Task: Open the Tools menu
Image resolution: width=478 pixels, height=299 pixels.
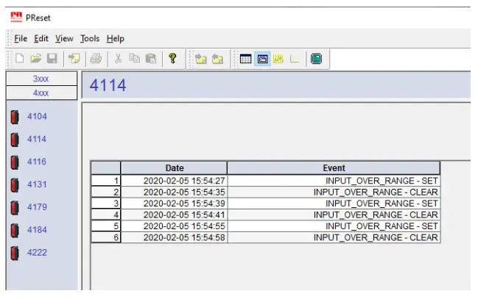Action: point(90,39)
